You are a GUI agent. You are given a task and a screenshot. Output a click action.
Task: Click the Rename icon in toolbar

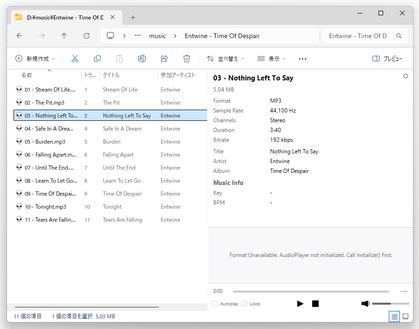(x=142, y=59)
